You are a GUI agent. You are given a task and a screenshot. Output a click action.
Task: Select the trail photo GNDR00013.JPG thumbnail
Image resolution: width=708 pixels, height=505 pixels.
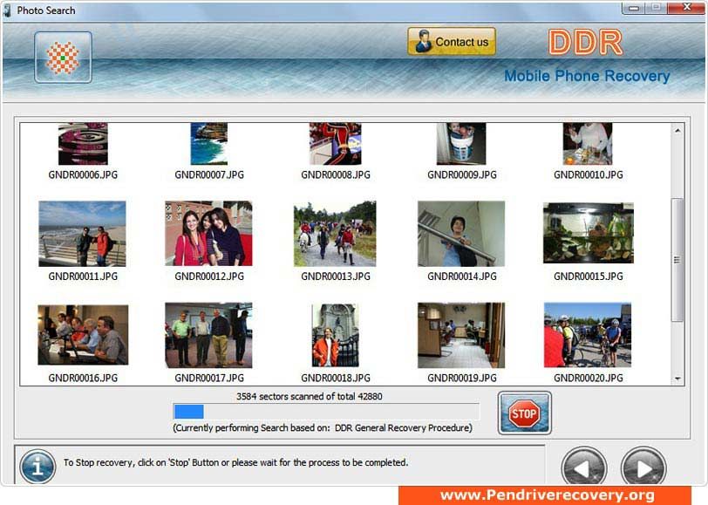coord(335,234)
